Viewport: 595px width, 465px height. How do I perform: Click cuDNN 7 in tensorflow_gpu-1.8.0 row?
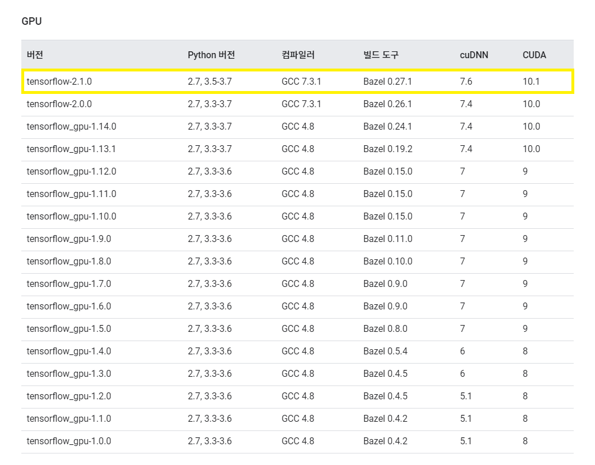pyautogui.click(x=462, y=260)
